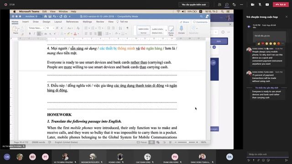This screenshot has width=292, height=164.
Task: Click attach file icon below chat input
Action: (259, 160)
